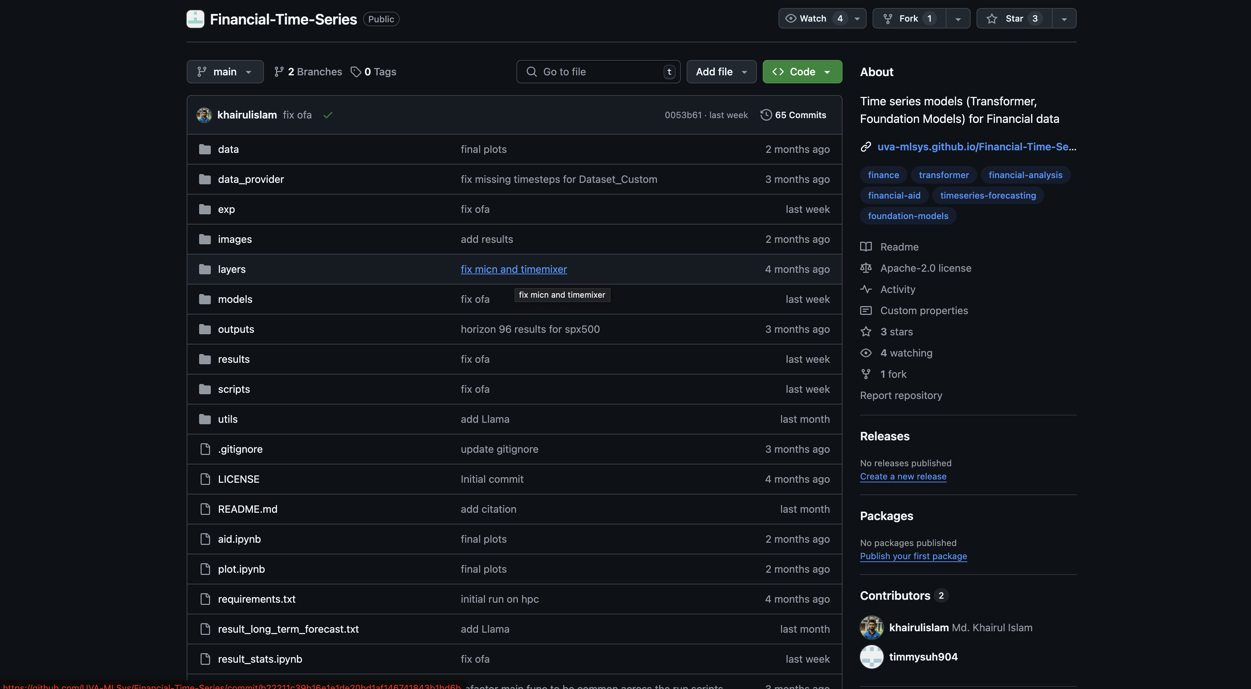
Task: Open the README.md file
Action: [x=247, y=509]
